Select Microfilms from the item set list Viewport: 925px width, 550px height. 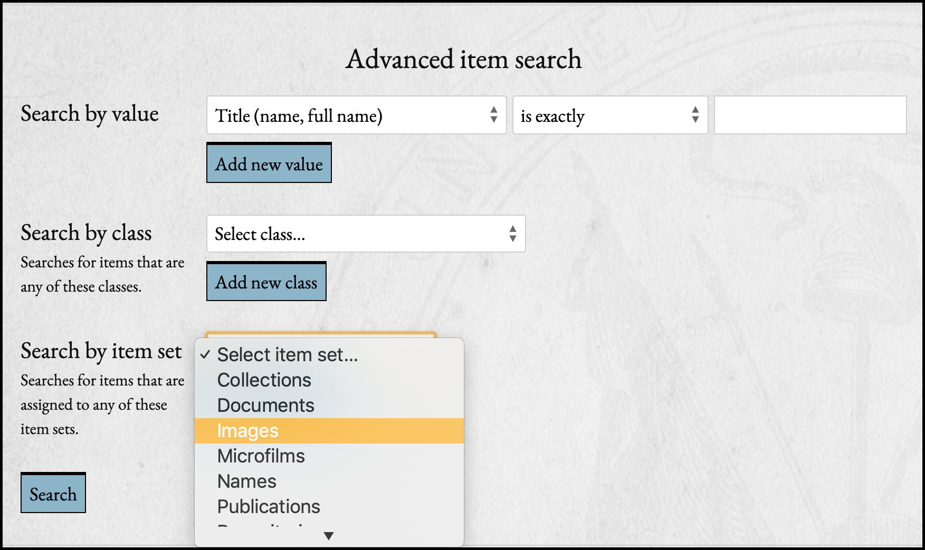(261, 456)
